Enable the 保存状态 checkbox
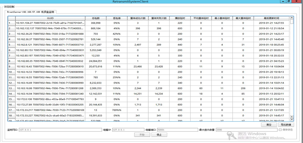This screenshot has height=143, width=303. [280, 130]
